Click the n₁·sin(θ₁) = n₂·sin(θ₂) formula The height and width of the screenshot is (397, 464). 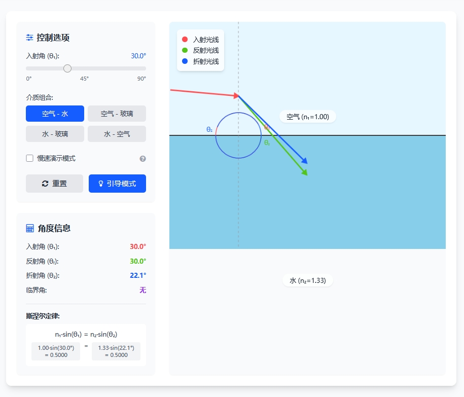point(86,334)
